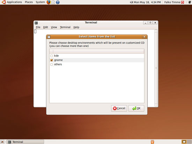The image size is (192, 144).
Task: Select the kde list row text
Action: (57, 56)
